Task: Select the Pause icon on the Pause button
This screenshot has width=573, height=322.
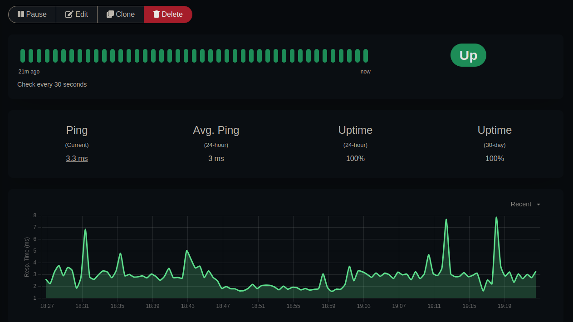Action: click(x=20, y=14)
